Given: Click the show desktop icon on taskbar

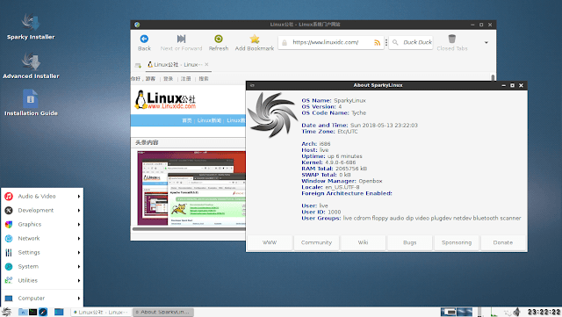Looking at the screenshot, I should coord(59,312).
